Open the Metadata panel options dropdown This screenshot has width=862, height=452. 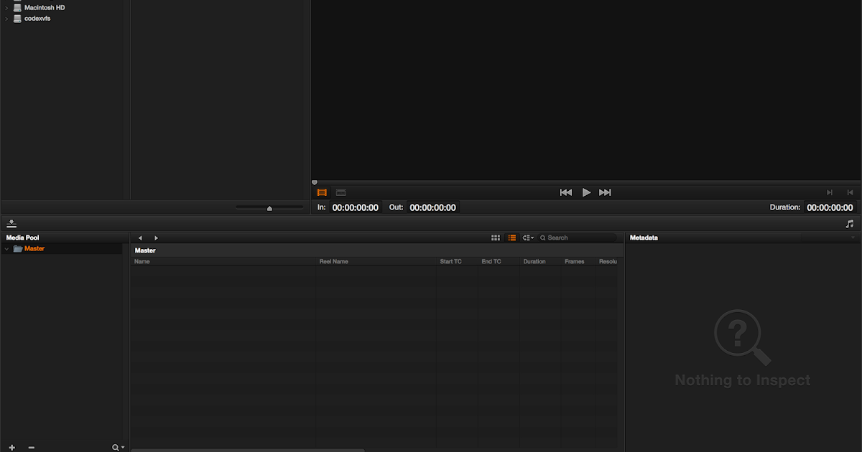[x=853, y=237]
